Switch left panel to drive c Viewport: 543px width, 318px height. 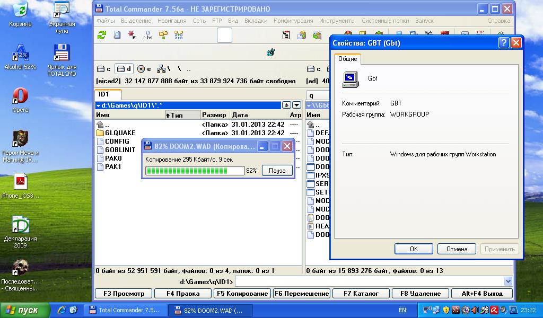point(103,69)
